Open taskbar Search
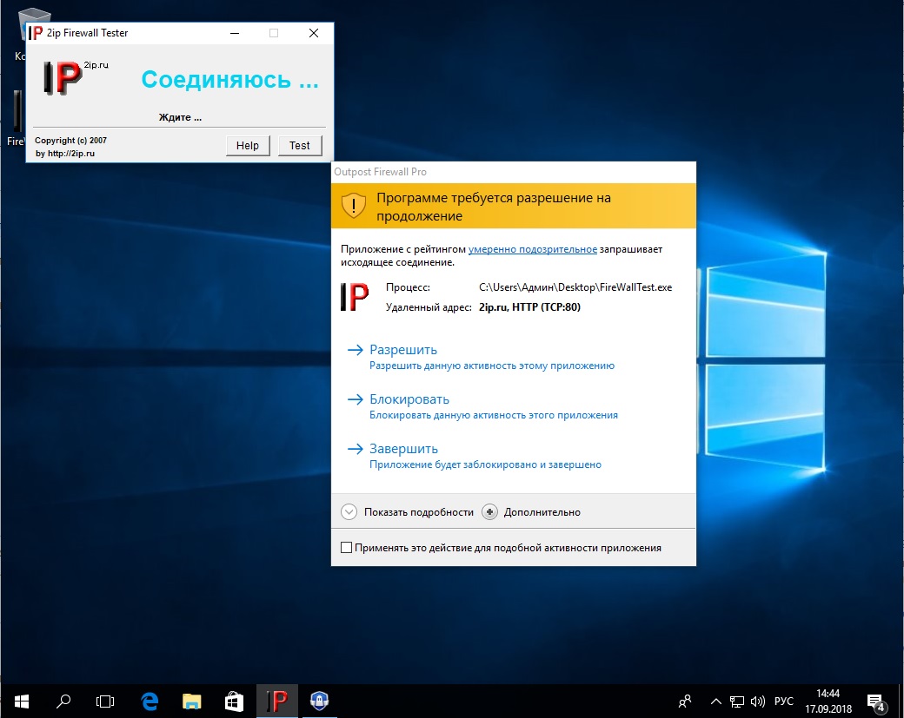This screenshot has height=718, width=904. pyautogui.click(x=63, y=702)
